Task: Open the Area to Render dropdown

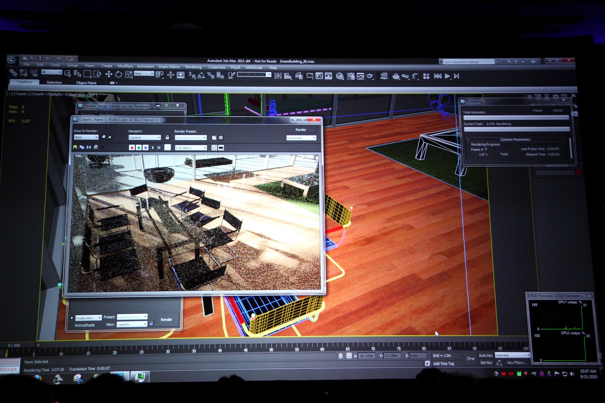Action: pos(86,137)
